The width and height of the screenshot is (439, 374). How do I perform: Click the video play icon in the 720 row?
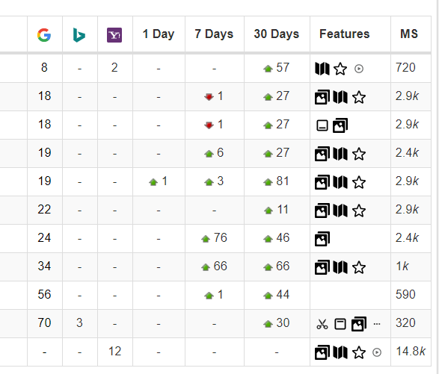click(x=359, y=69)
